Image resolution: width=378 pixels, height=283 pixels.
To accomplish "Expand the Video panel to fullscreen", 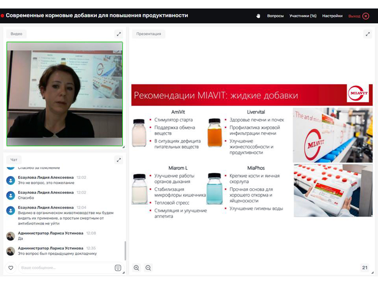I will (x=119, y=34).
